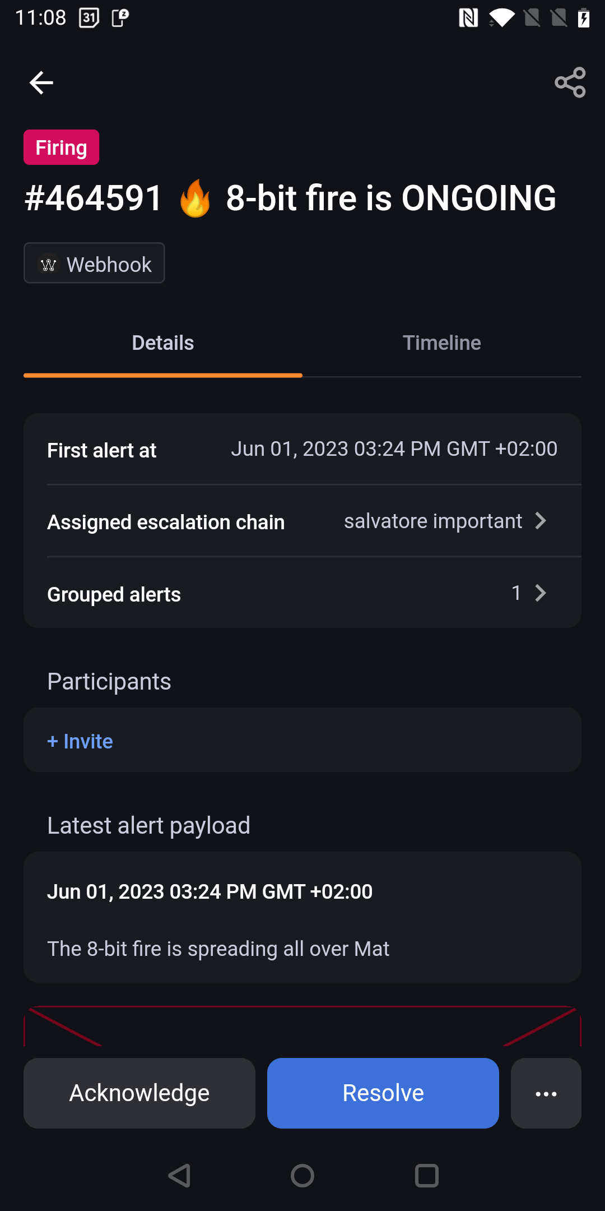This screenshot has width=605, height=1211.
Task: Share this alert group
Action: click(x=570, y=83)
